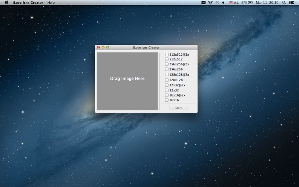Image resolution: width=299 pixels, height=187 pixels.
Task: Click the keyboard-like menu bar icon
Action: pyautogui.click(x=203, y=3)
